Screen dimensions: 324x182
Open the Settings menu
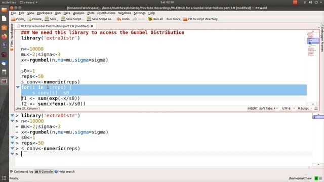pyautogui.click(x=140, y=13)
